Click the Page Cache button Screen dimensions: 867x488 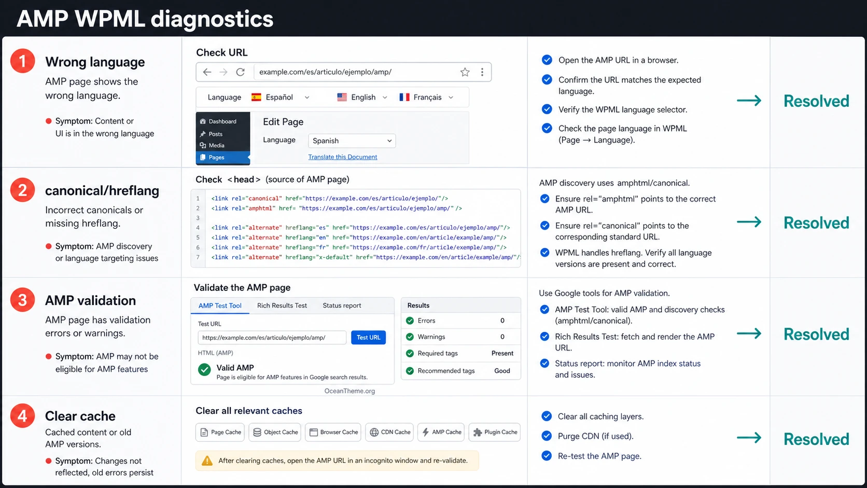click(220, 432)
